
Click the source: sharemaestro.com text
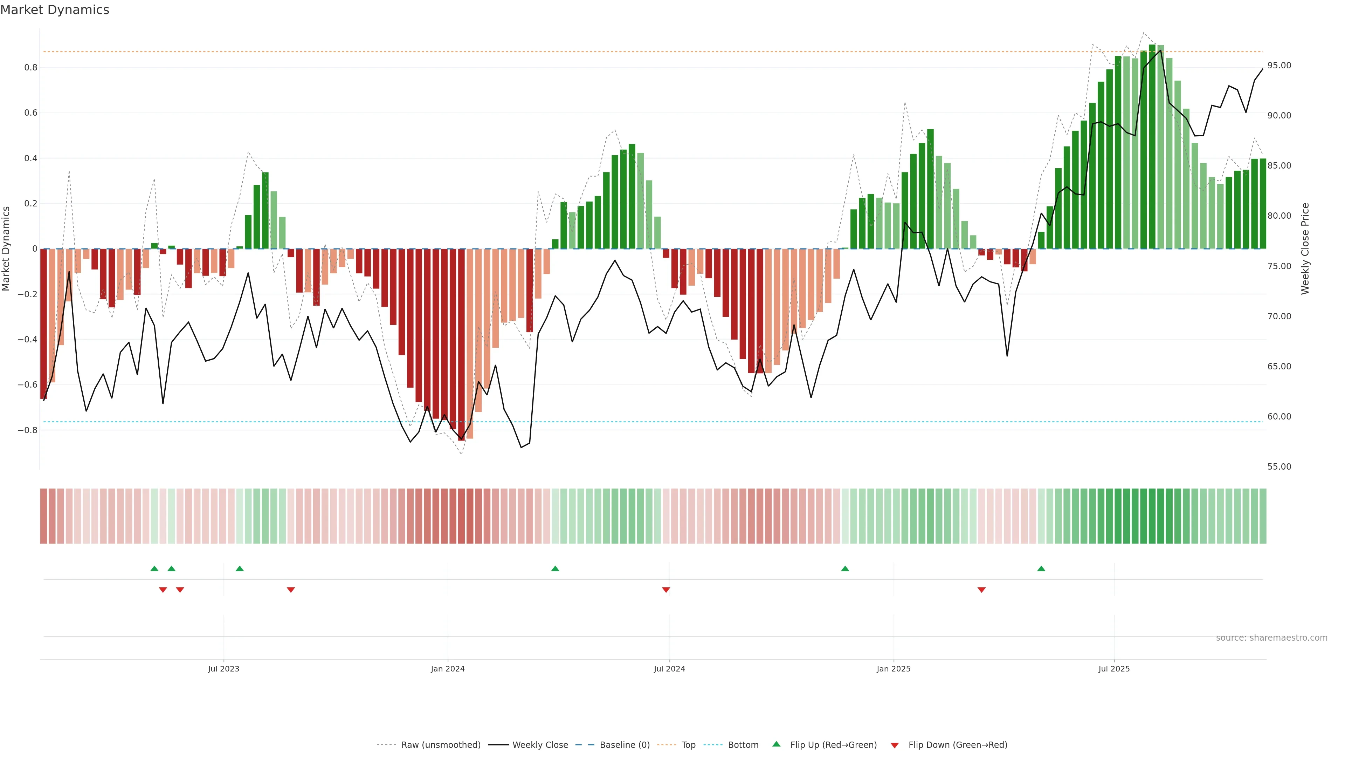pos(1271,638)
